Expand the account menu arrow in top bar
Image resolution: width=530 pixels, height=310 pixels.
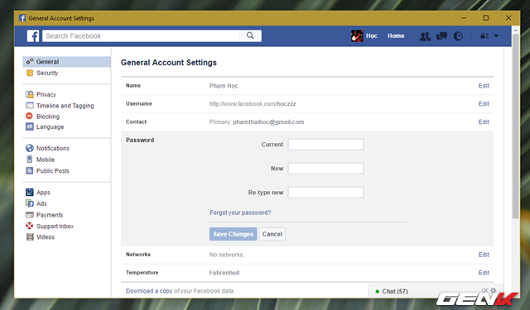(496, 36)
